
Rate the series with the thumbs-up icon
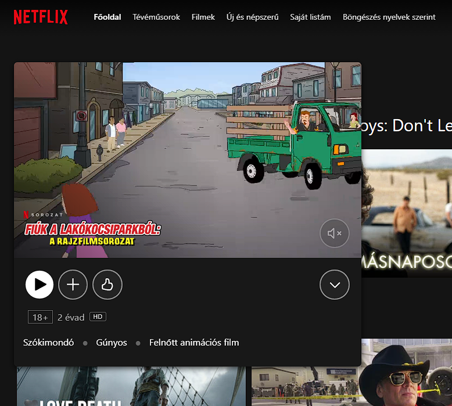point(107,285)
